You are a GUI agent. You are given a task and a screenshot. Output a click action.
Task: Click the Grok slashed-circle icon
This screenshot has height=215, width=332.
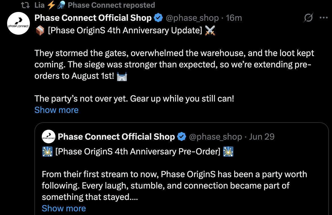click(308, 18)
